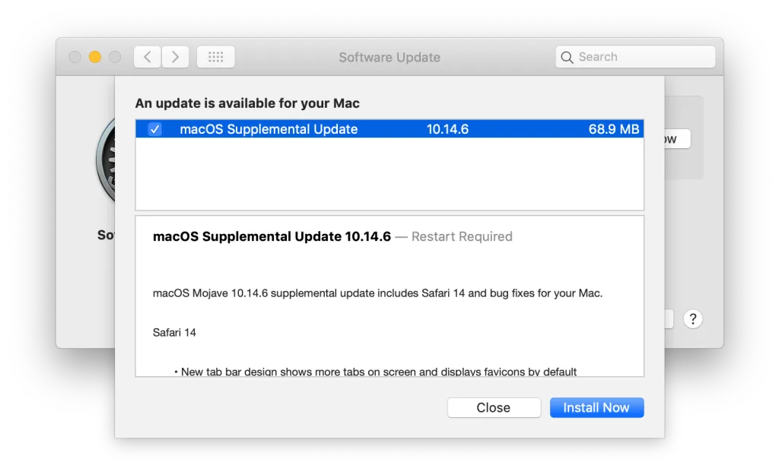Click the gray zoom window button
Viewport: 779px width, 465px height.
coord(115,57)
